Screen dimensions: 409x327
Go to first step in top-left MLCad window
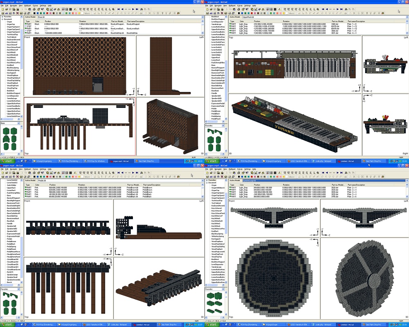119,9
